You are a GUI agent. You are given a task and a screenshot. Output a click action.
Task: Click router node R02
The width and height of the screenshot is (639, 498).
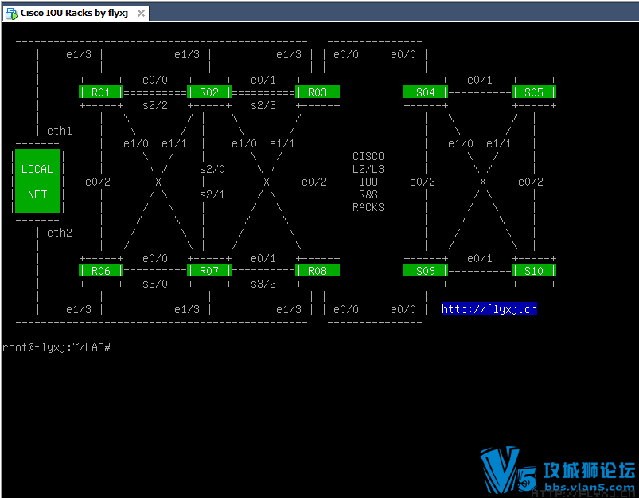[x=209, y=92]
